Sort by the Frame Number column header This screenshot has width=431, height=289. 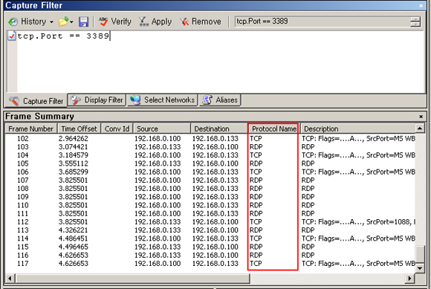point(30,129)
